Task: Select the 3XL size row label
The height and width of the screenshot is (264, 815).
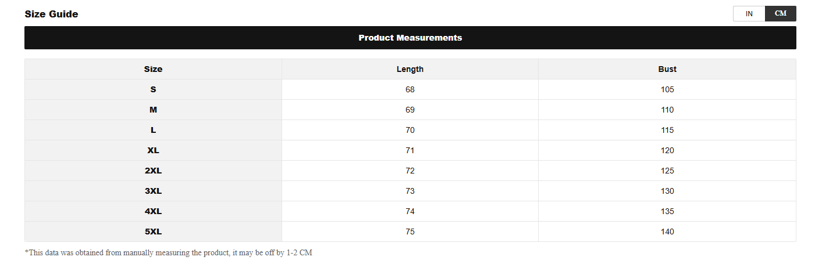Action: coord(153,191)
